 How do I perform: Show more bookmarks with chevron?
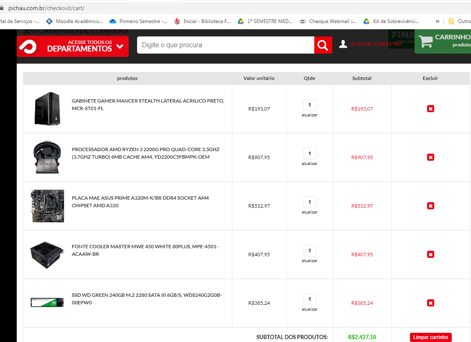437,21
